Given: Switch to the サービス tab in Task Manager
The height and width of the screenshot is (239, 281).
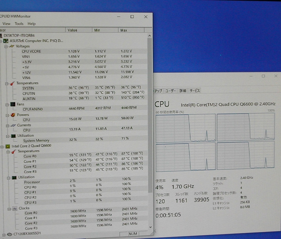Looking at the screenshot, I should tap(195, 91).
